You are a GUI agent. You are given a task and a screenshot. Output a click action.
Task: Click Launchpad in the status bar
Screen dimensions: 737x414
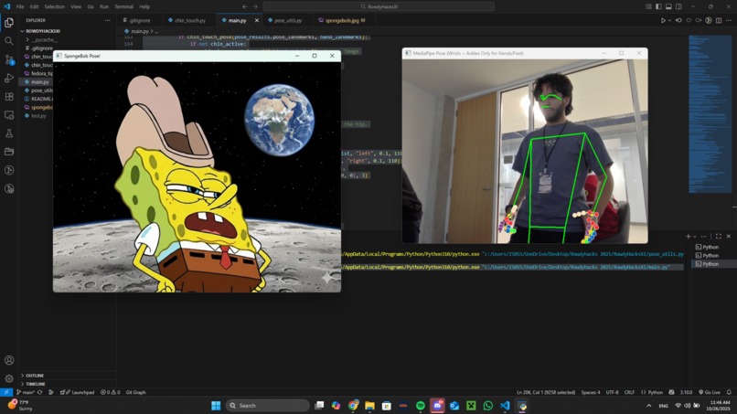78,392
